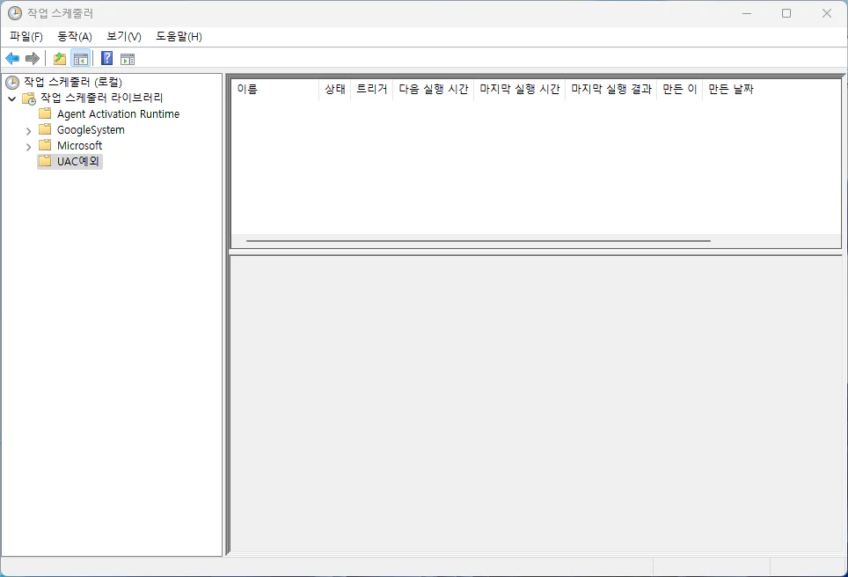848x577 pixels.
Task: Toggle the Show/Hide Action Pane icon
Action: 128,59
